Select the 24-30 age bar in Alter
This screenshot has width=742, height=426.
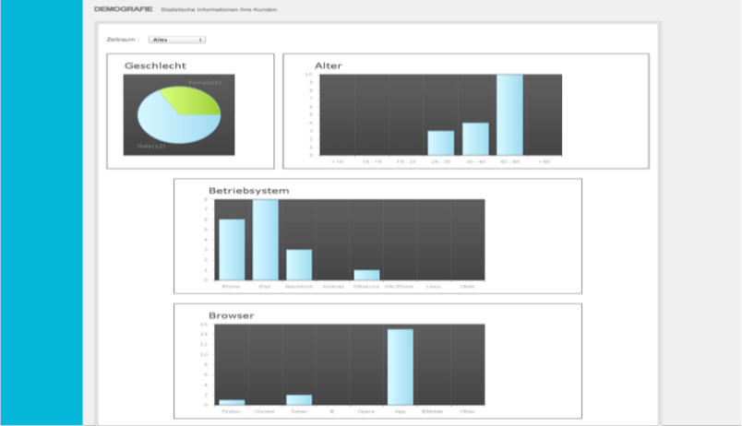click(x=440, y=143)
